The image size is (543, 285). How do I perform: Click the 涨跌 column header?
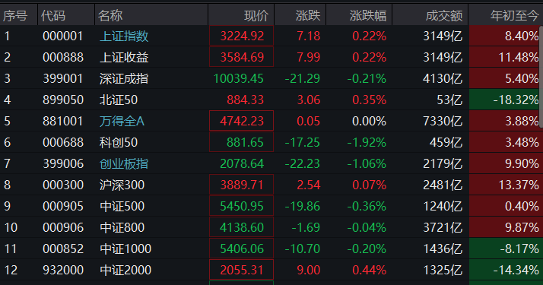308,15
